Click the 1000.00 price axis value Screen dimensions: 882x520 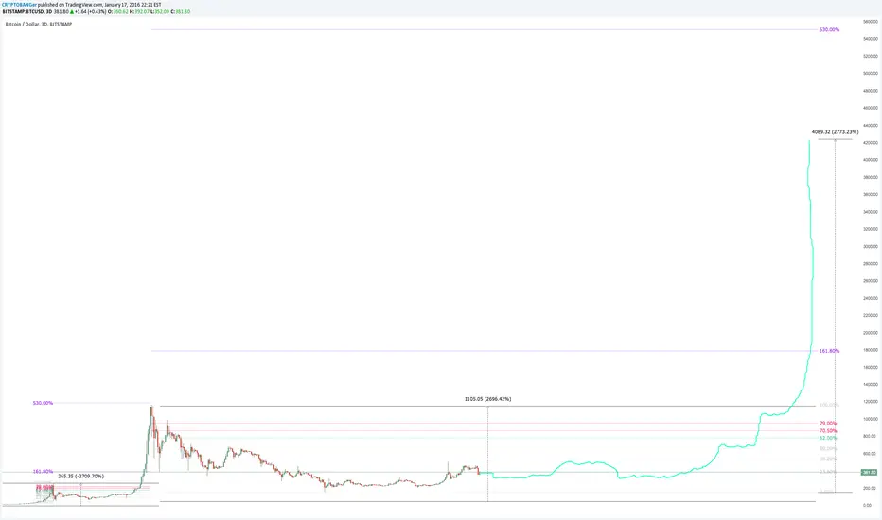coord(871,419)
